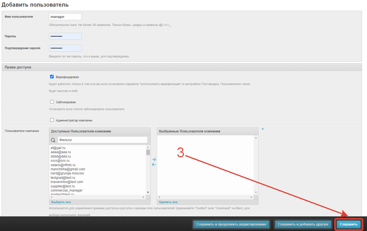Image resolution: width=367 pixels, height=231 pixels.
Task: Check the Администратор компании option
Action: [52, 120]
